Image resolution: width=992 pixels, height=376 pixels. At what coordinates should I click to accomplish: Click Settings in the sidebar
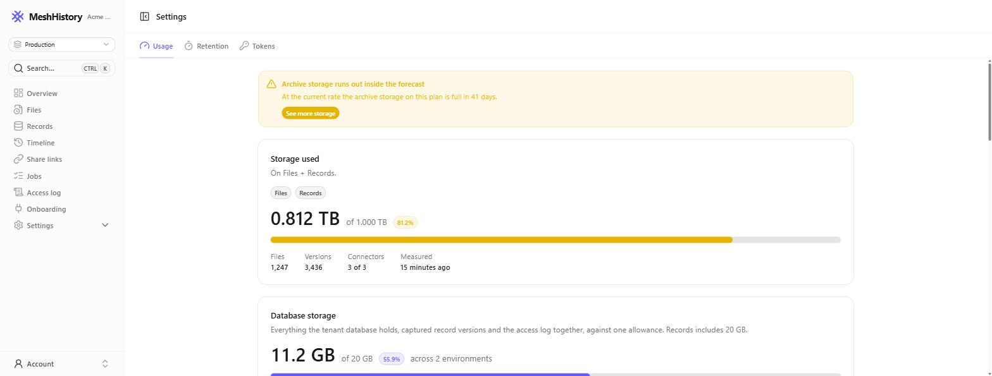coord(40,226)
